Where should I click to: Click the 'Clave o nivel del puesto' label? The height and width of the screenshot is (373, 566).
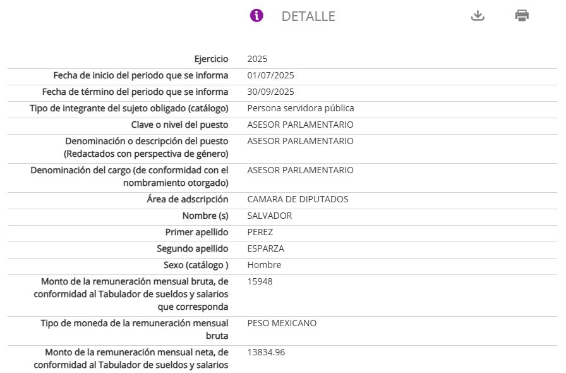click(x=179, y=125)
